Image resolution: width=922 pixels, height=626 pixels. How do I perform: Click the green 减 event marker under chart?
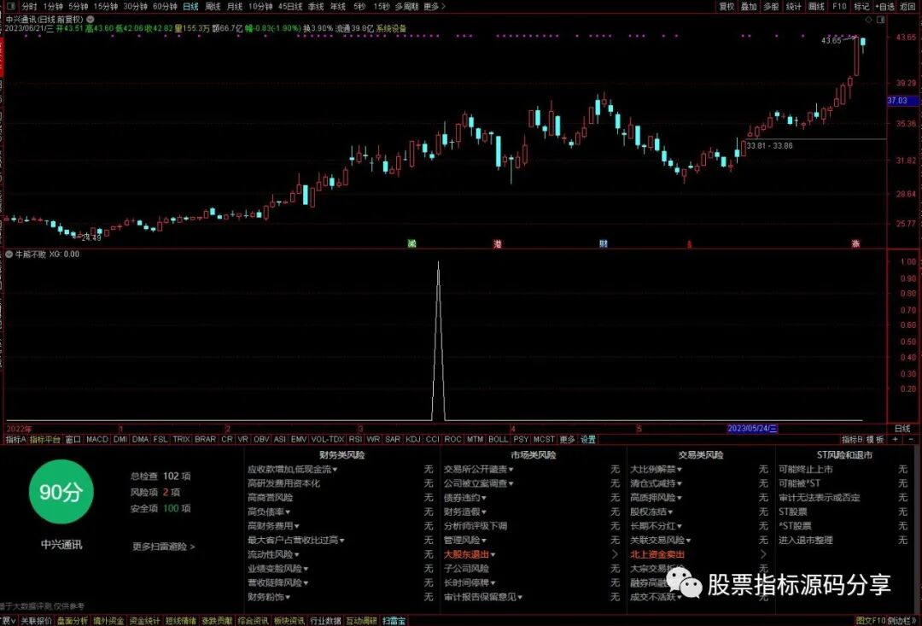click(411, 243)
